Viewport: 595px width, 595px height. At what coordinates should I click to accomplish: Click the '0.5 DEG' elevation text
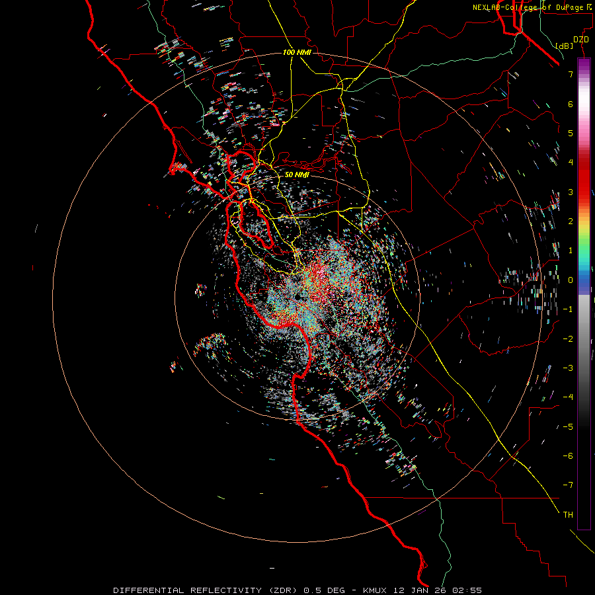tap(325, 590)
